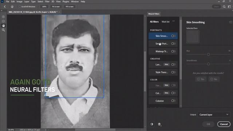Select the Selected face thumbnail
Screen dimensions: 233x131
point(193,37)
